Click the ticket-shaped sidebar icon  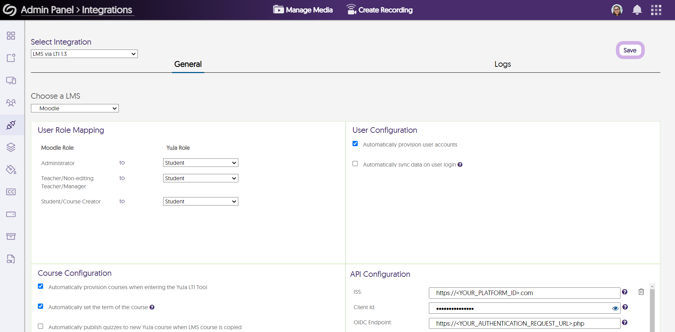click(x=11, y=214)
